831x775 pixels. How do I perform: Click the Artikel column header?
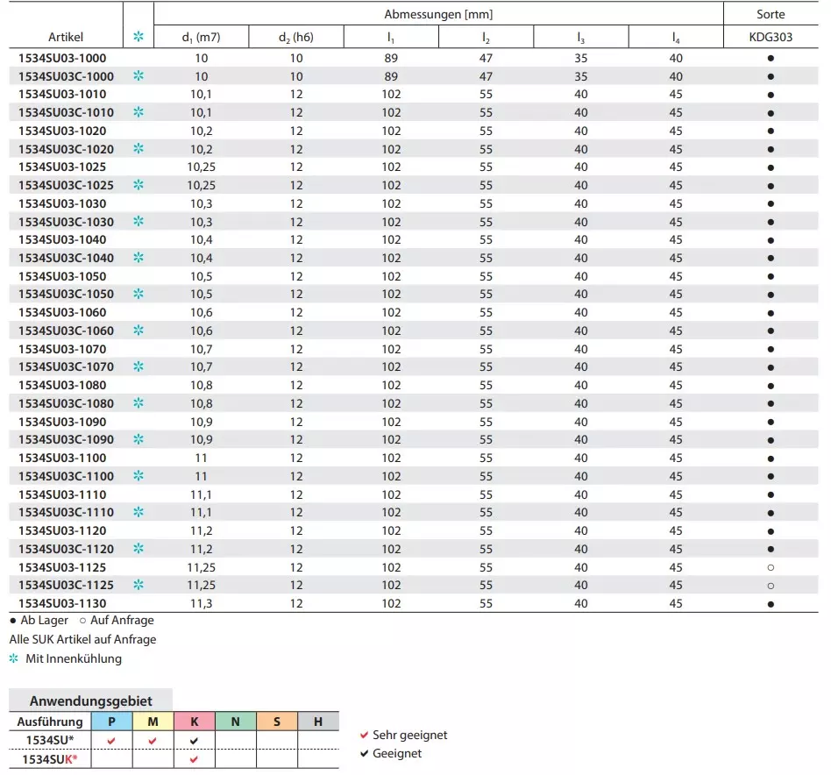click(67, 37)
